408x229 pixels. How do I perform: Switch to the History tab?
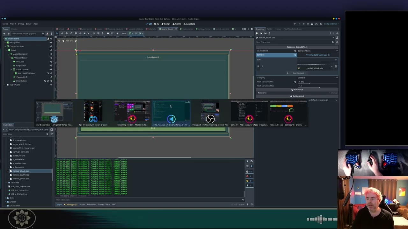click(x=278, y=29)
